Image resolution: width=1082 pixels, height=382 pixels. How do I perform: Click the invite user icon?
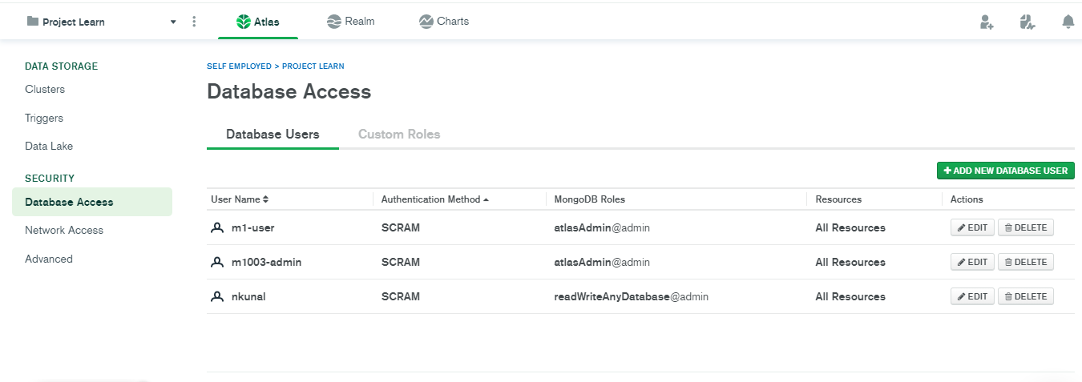coord(987,22)
